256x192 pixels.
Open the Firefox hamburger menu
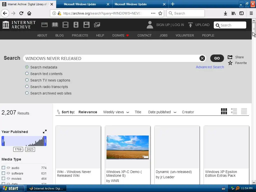pos(251,13)
